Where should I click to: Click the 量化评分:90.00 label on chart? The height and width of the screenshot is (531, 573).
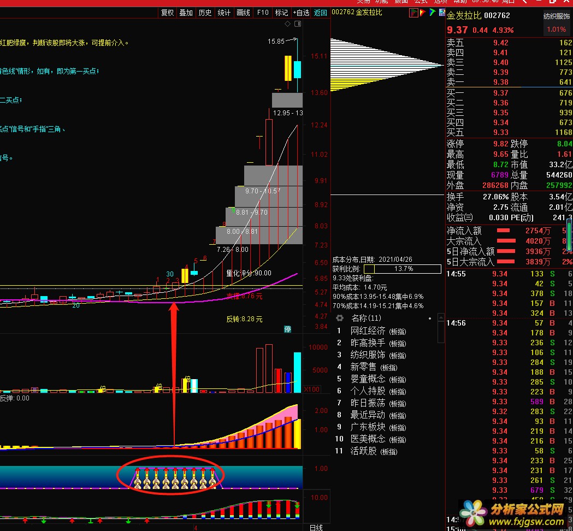pos(249,273)
